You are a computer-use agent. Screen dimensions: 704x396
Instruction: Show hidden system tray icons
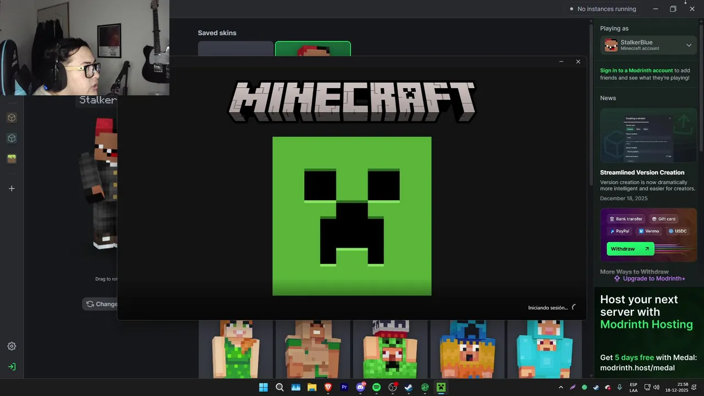(561, 387)
